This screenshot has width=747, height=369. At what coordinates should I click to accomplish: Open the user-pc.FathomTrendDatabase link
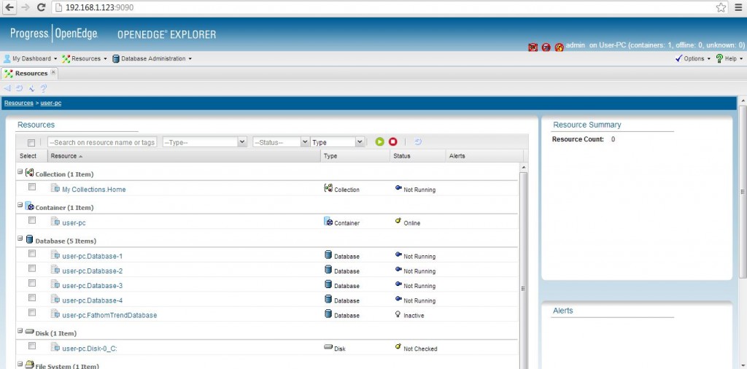[109, 315]
